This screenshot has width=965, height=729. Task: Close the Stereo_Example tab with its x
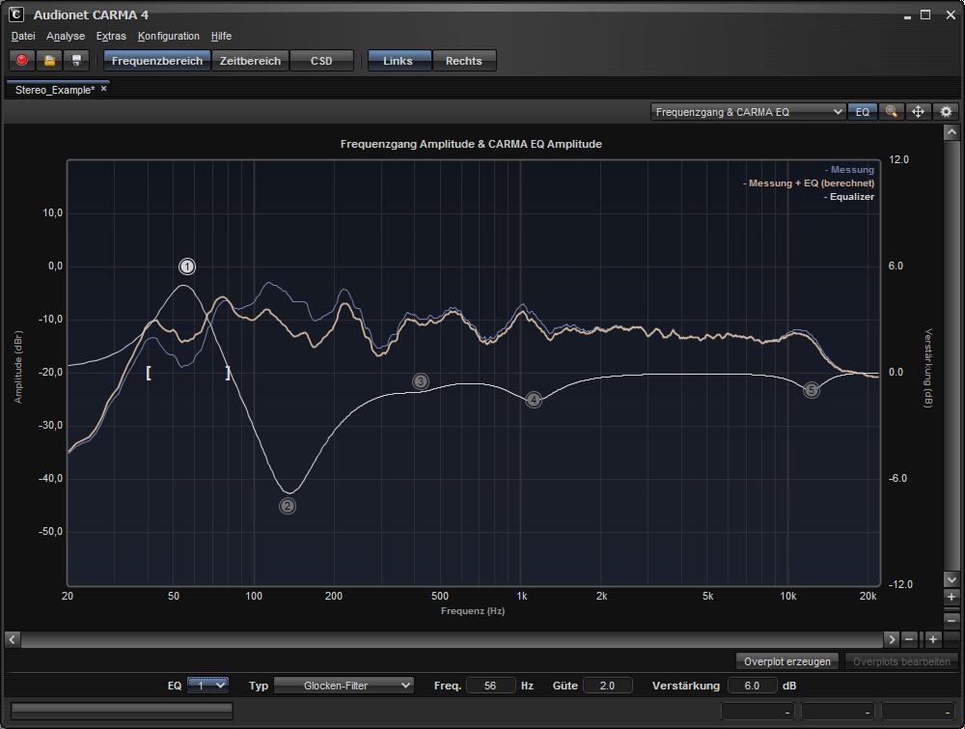tap(104, 89)
